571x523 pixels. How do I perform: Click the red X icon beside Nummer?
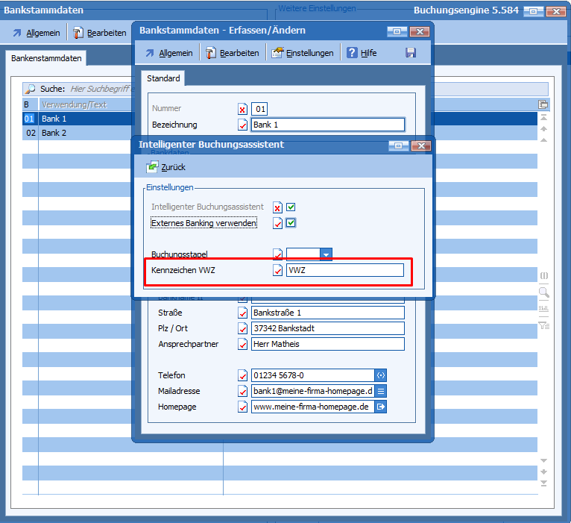[242, 109]
